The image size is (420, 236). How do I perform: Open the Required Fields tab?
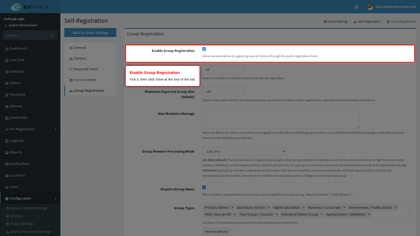(90, 69)
